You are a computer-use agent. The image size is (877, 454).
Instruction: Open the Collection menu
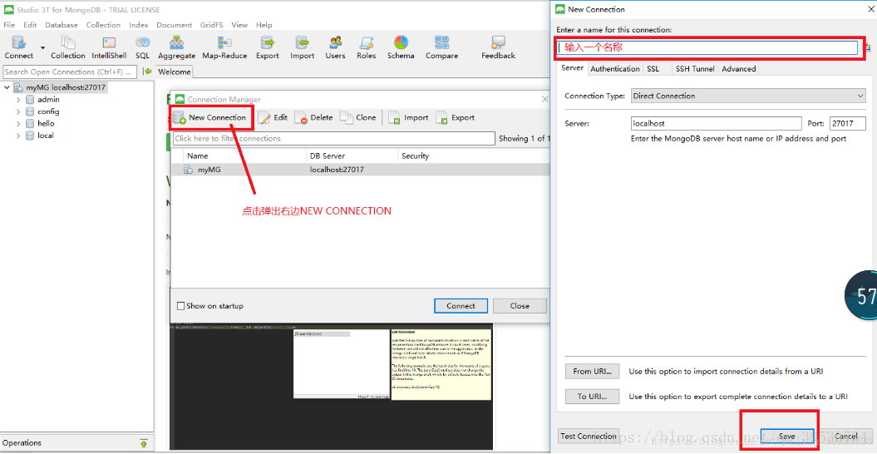point(103,25)
